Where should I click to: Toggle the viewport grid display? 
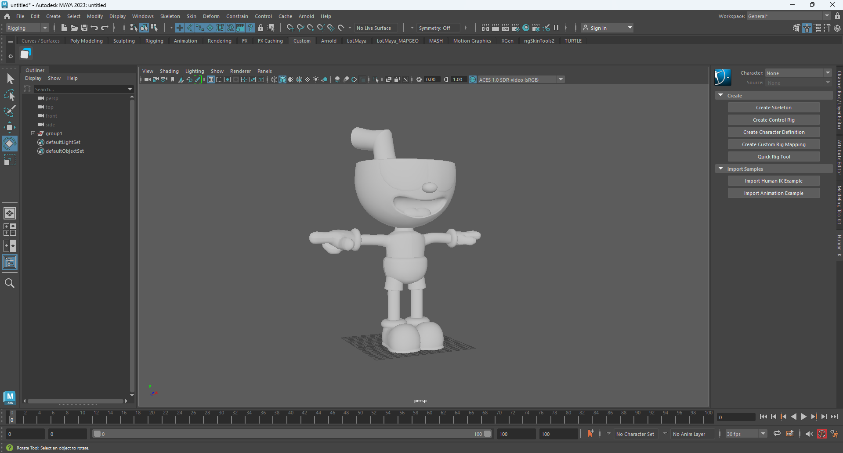point(211,79)
